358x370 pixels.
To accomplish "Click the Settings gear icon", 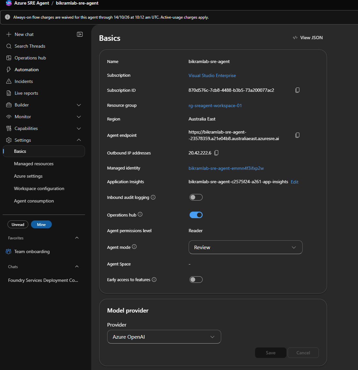I will point(9,140).
